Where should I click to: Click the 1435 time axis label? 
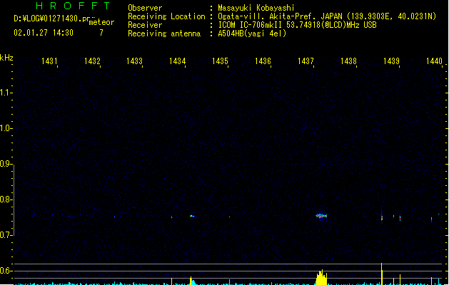[220, 61]
